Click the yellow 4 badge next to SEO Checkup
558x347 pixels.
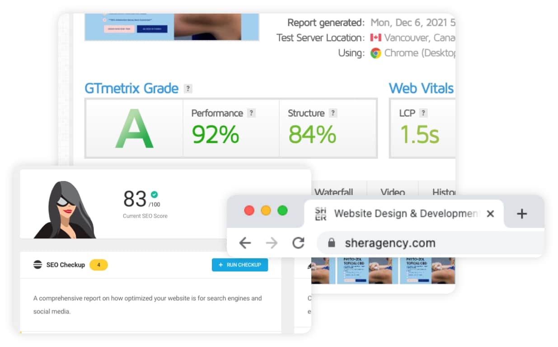98,265
